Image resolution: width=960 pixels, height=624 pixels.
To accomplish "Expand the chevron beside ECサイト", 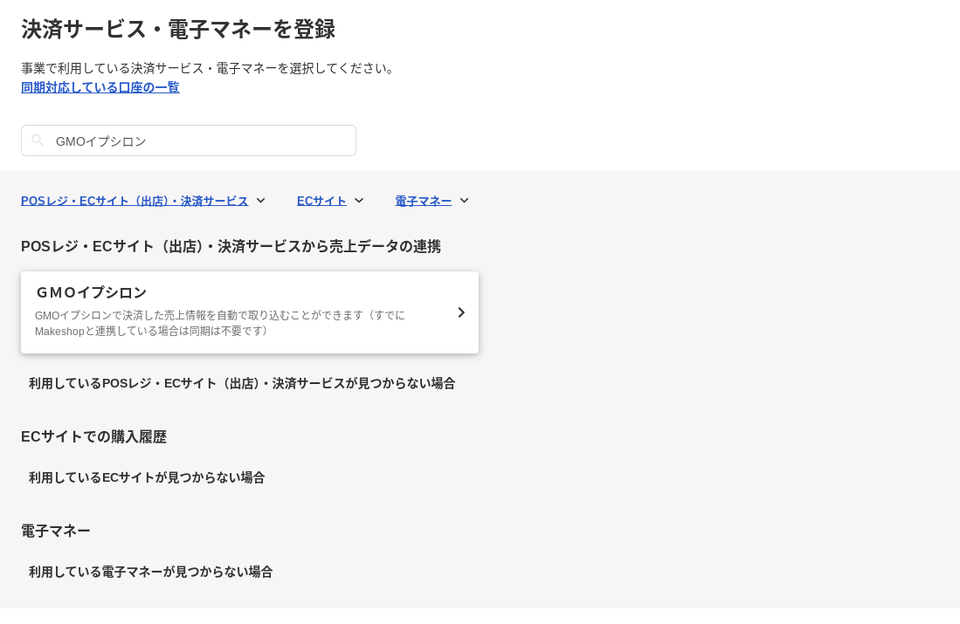I will pyautogui.click(x=359, y=201).
